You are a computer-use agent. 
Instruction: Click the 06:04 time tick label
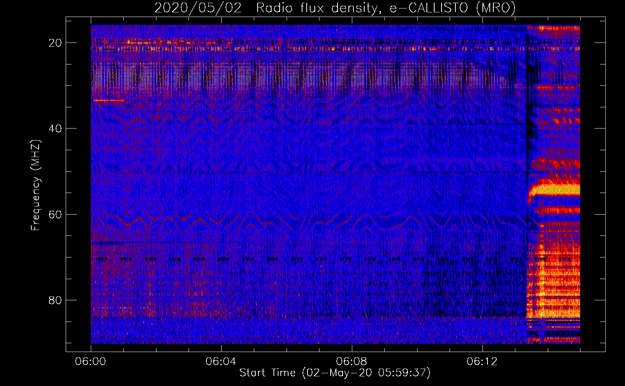(221, 362)
